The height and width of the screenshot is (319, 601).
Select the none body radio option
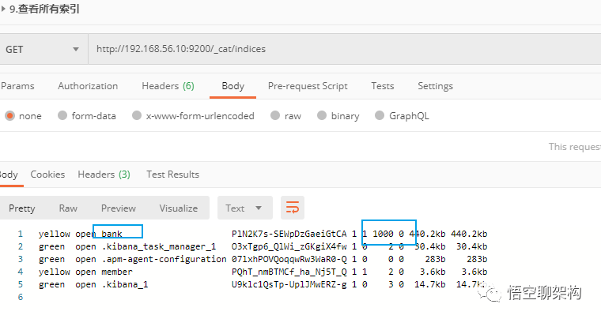(10, 115)
